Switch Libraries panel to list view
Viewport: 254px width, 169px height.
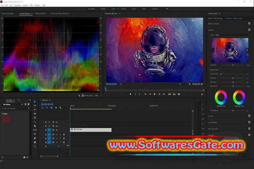[x=29, y=104]
